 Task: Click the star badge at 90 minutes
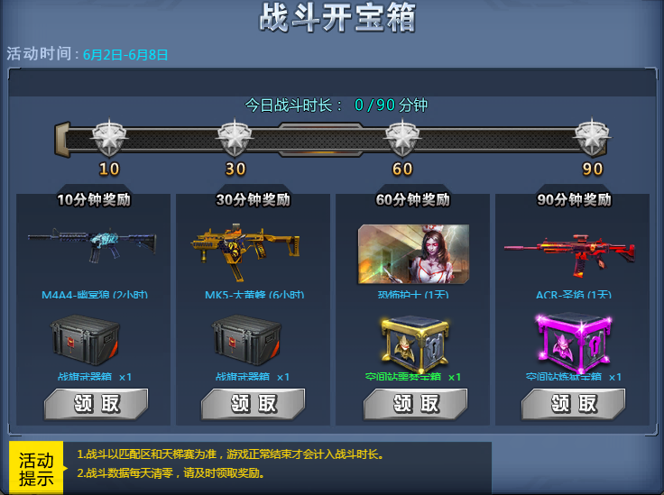(592, 138)
